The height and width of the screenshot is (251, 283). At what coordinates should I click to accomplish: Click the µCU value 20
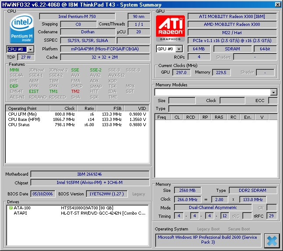[138, 32]
